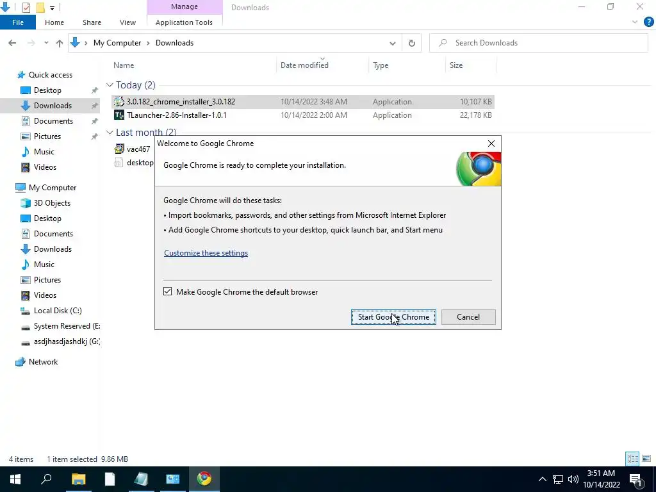Open recent locations dropdown arrow
Image resolution: width=656 pixels, height=492 pixels.
point(46,43)
